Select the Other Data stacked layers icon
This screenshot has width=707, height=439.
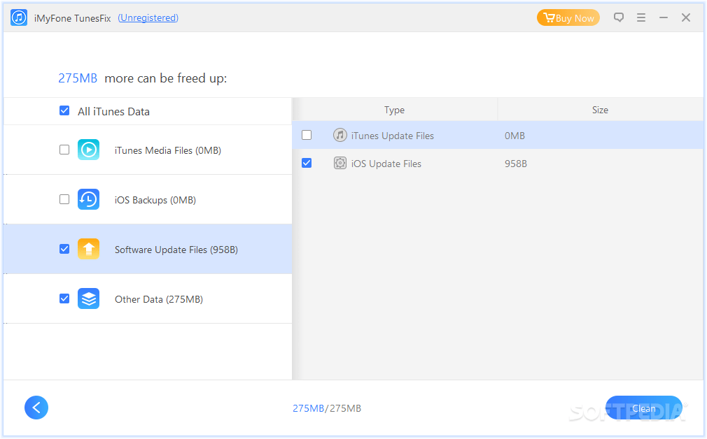[88, 298]
